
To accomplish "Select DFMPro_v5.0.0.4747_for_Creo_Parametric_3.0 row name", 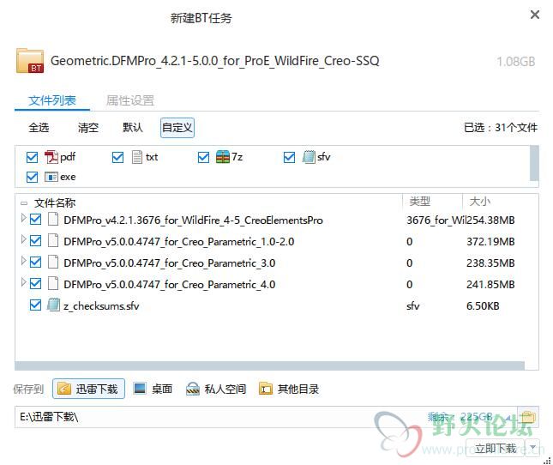I will pyautogui.click(x=169, y=263).
